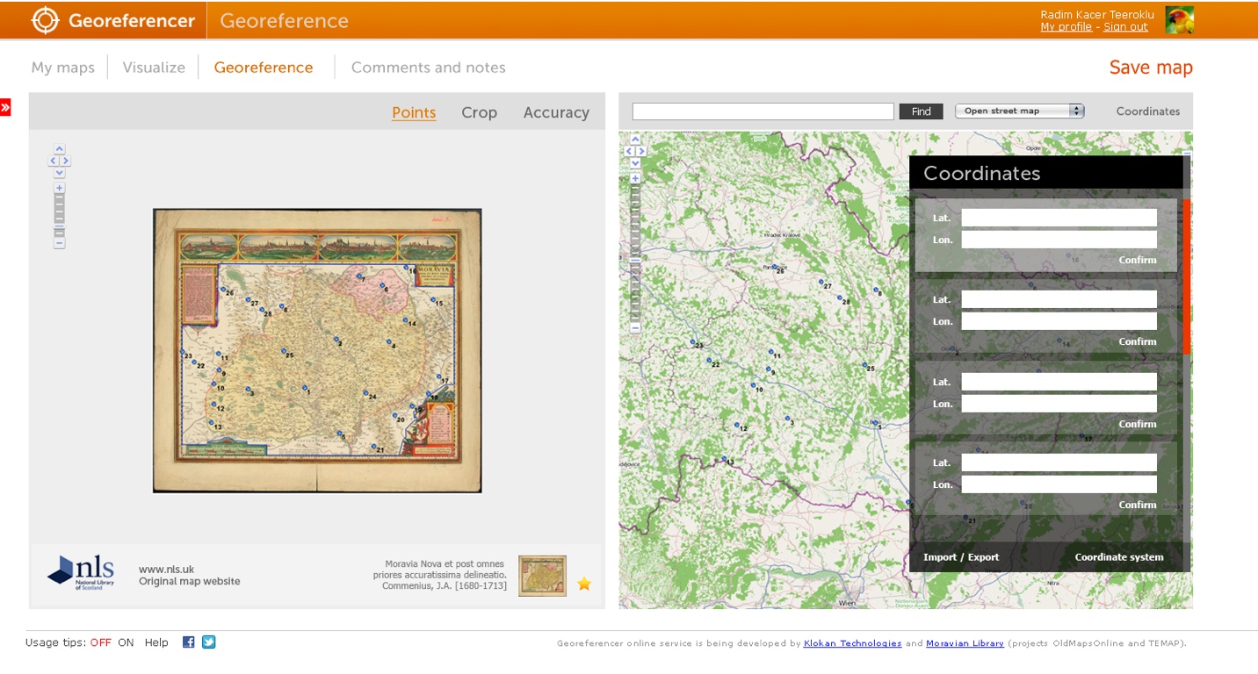Open the Help link in the footer
The image size is (1258, 674).
(x=156, y=642)
